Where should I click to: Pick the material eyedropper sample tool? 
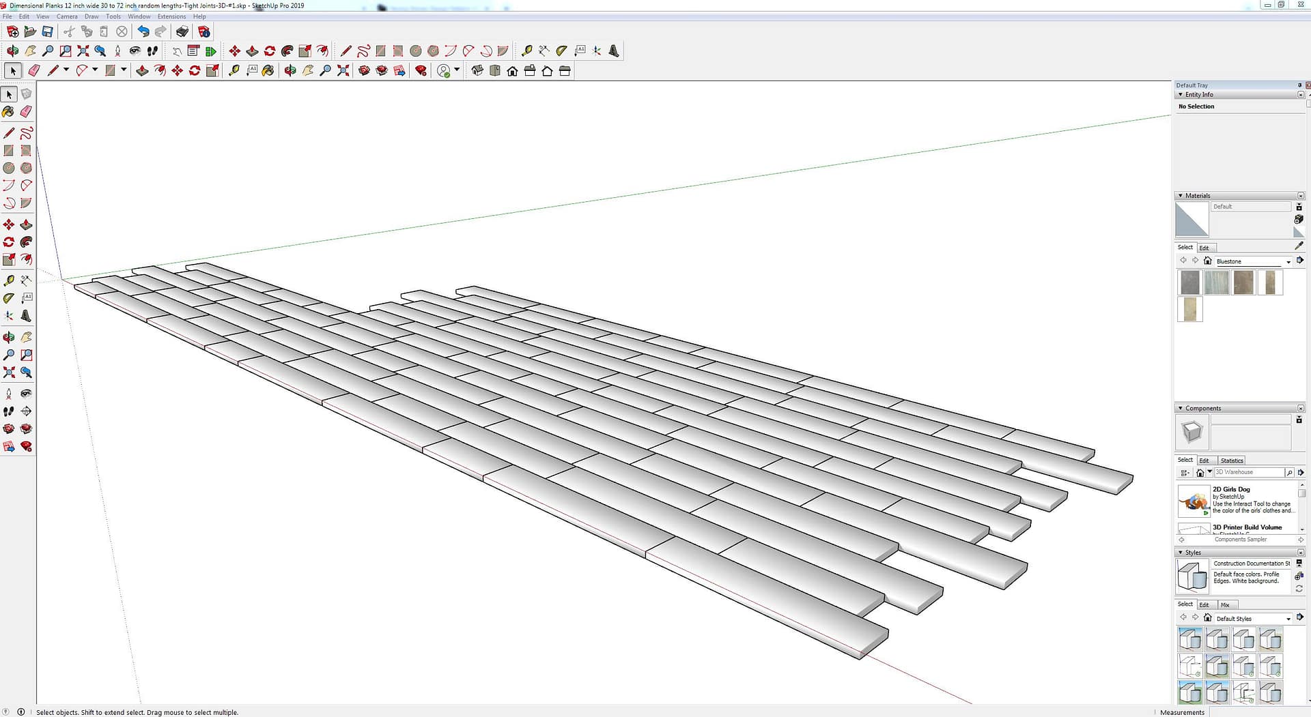click(x=1299, y=246)
